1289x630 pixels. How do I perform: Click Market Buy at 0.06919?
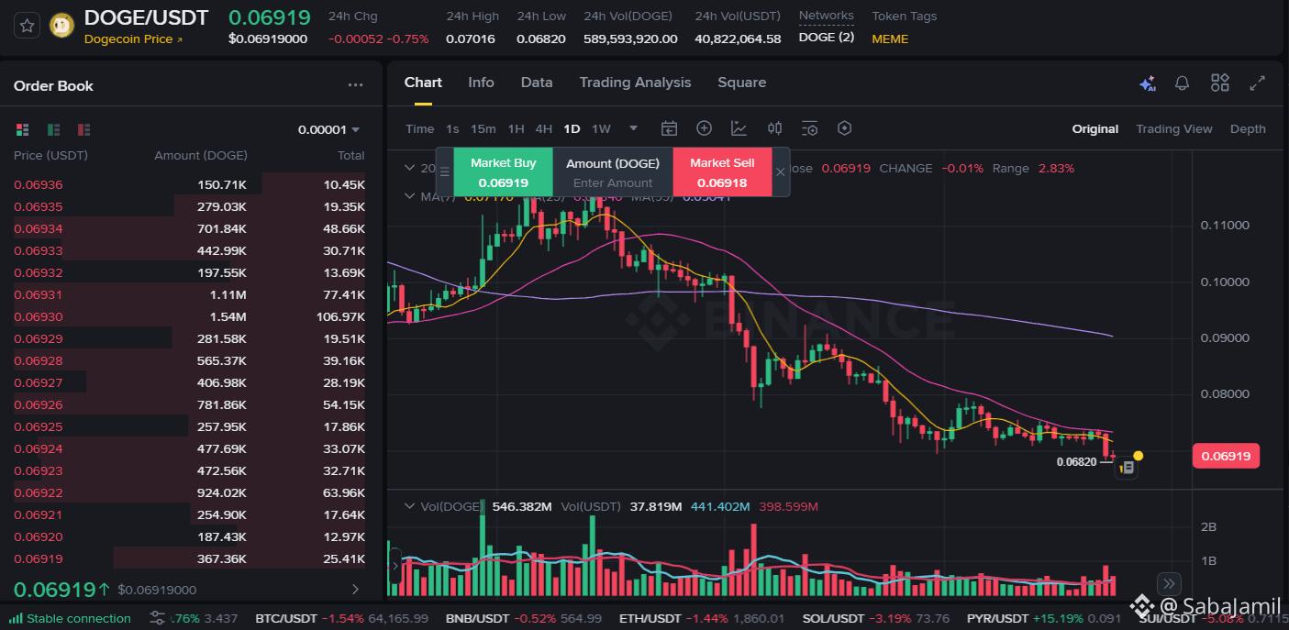(x=503, y=172)
